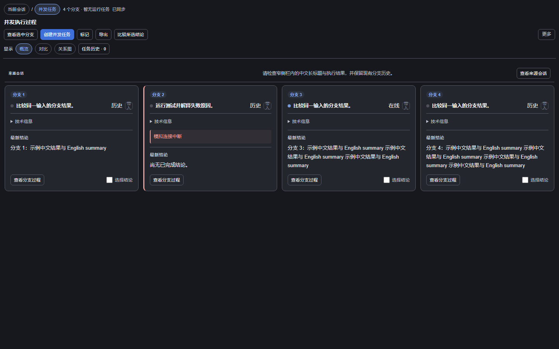This screenshot has width=559, height=349.
Task: Go to 当前会话 breadcrumb
Action: [17, 9]
